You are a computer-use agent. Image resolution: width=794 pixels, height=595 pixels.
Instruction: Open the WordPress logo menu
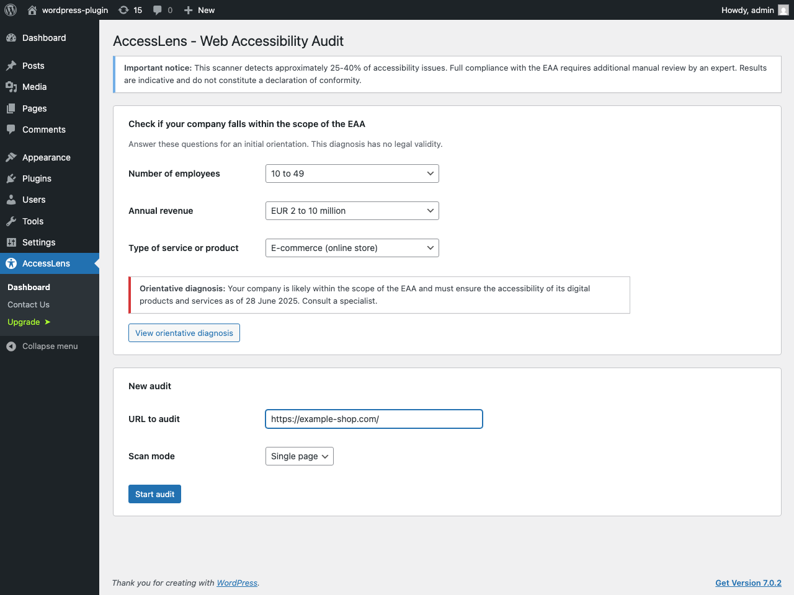tap(11, 10)
